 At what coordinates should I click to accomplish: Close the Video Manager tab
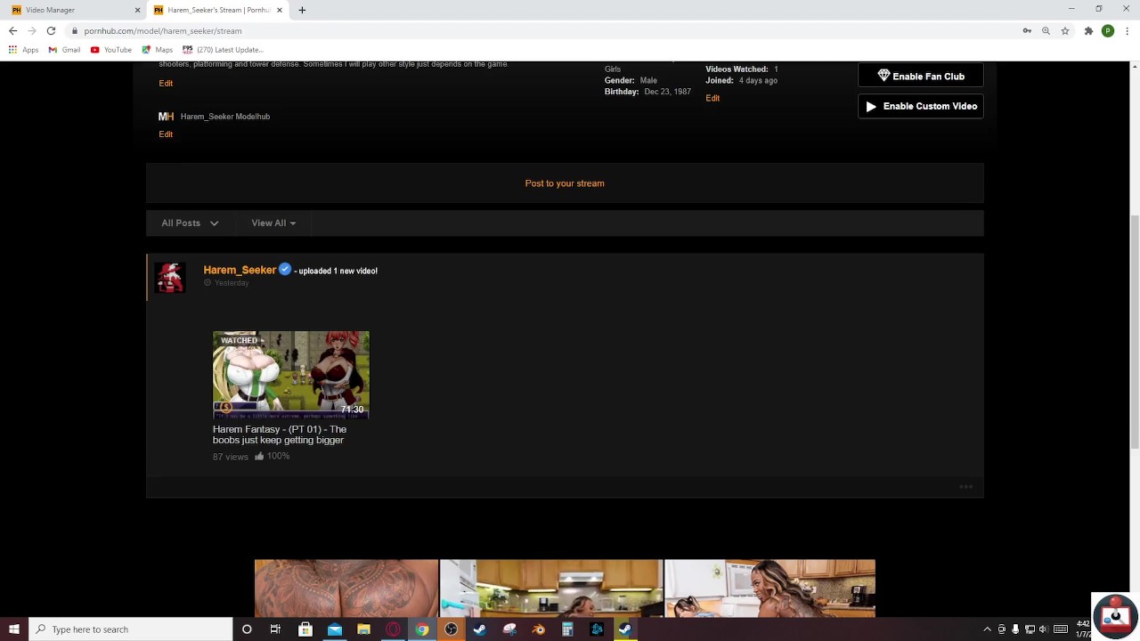click(137, 10)
